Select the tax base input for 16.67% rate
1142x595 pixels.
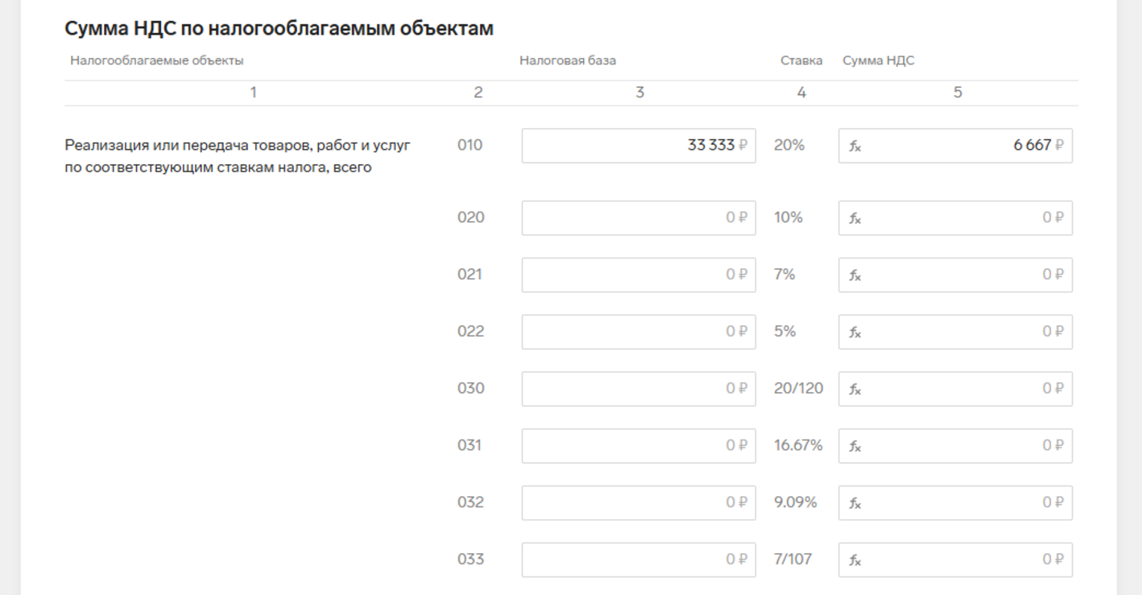[x=639, y=446]
